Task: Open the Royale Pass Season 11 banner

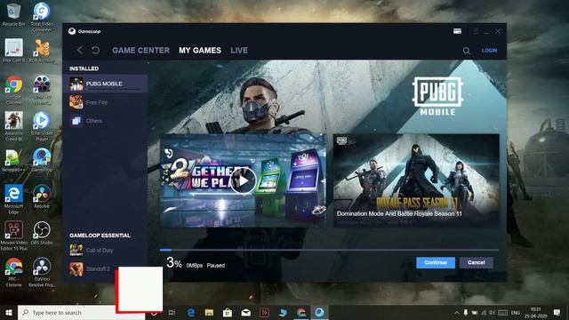Action: coord(416,180)
